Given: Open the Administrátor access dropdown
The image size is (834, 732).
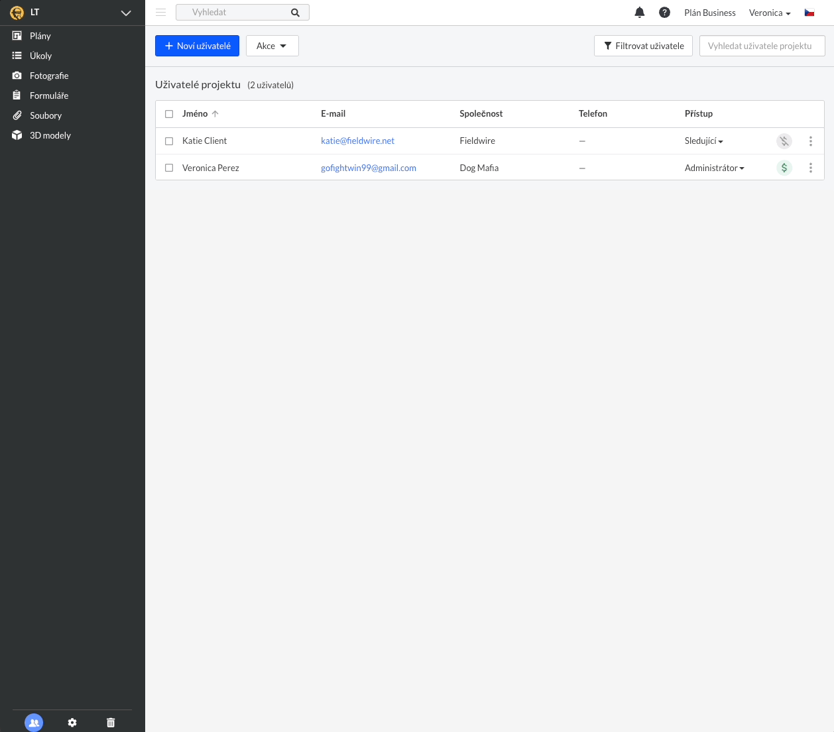Looking at the screenshot, I should (x=714, y=168).
